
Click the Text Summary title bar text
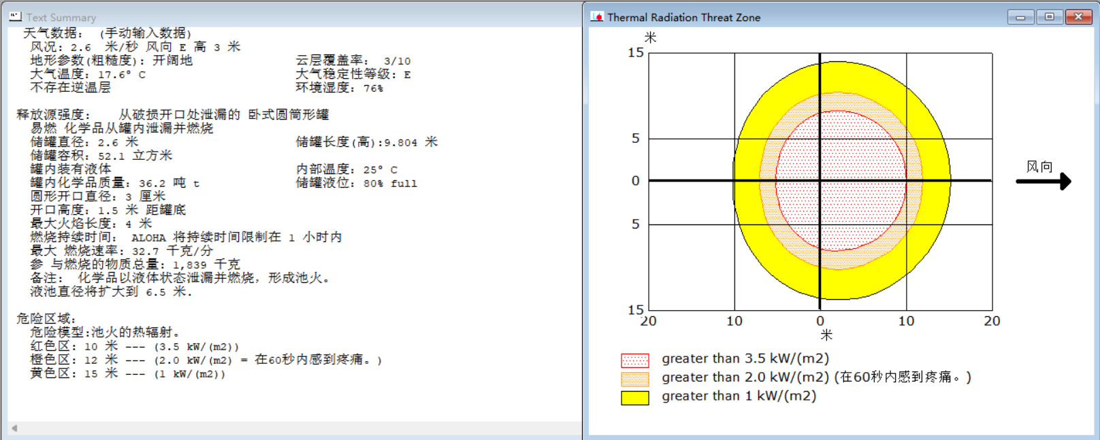pos(61,18)
